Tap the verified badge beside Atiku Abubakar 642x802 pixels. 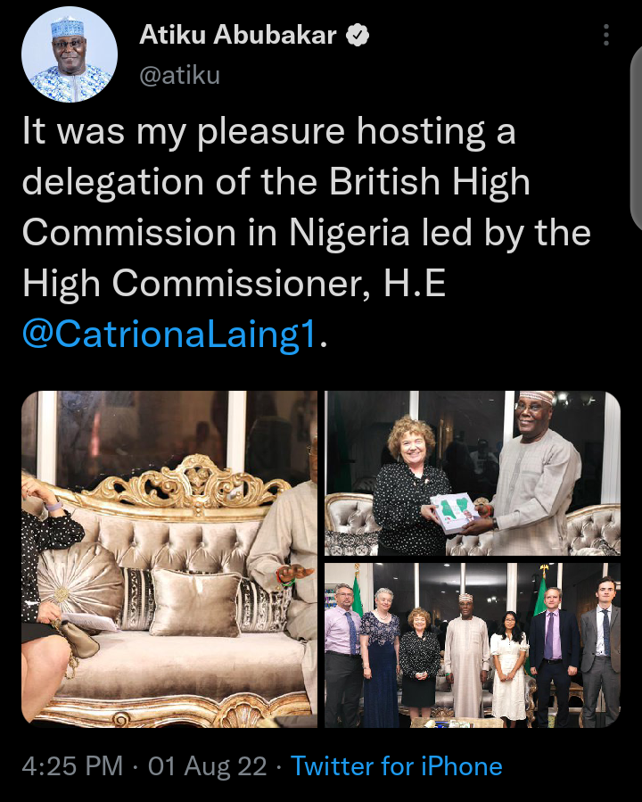(x=358, y=36)
